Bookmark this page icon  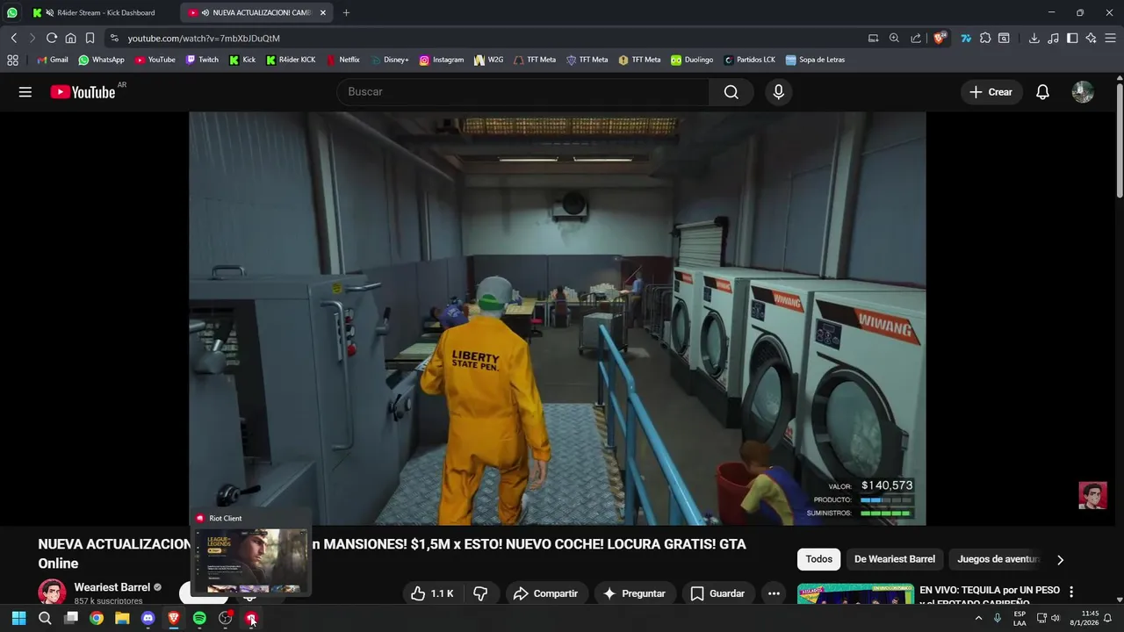tap(90, 38)
